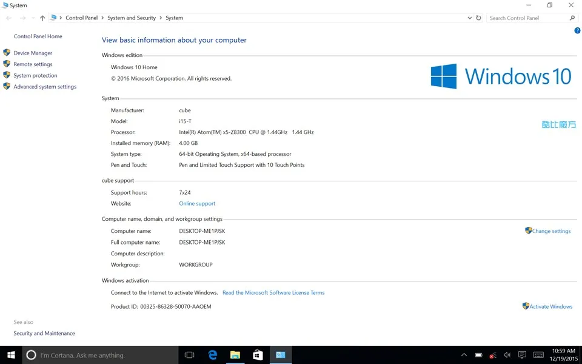Expand the address bar history dropdown
The height and width of the screenshot is (364, 582).
pos(469,18)
